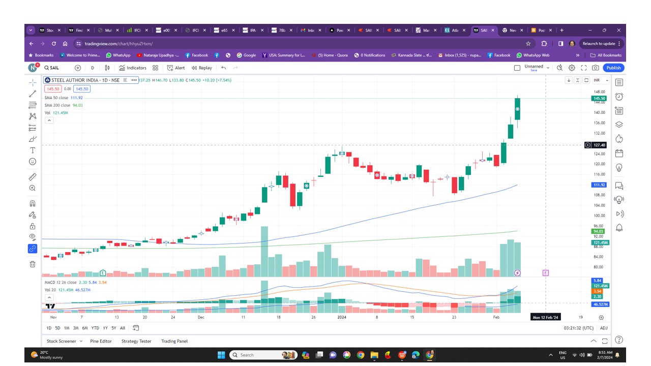Image resolution: width=651 pixels, height=366 pixels.
Task: Open the watchlist panel
Action: 619,82
